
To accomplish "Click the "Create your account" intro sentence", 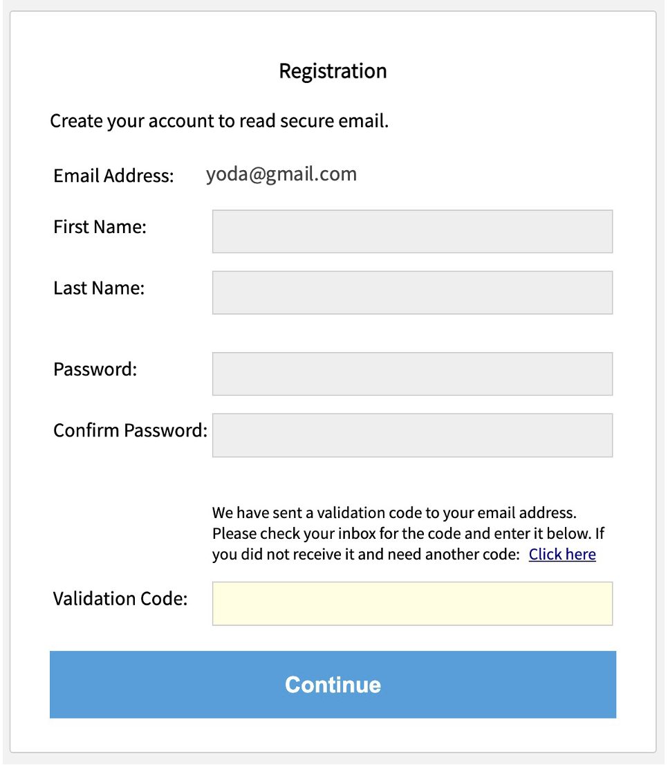I will pyautogui.click(x=219, y=122).
